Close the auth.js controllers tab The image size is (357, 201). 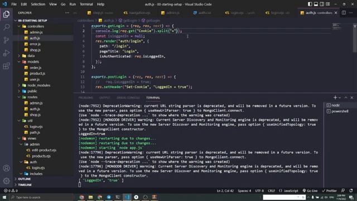(x=336, y=13)
